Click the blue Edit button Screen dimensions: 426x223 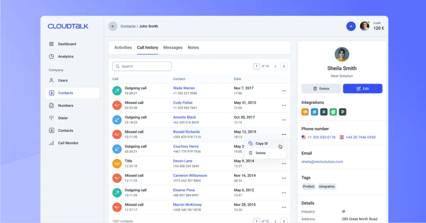coord(362,89)
